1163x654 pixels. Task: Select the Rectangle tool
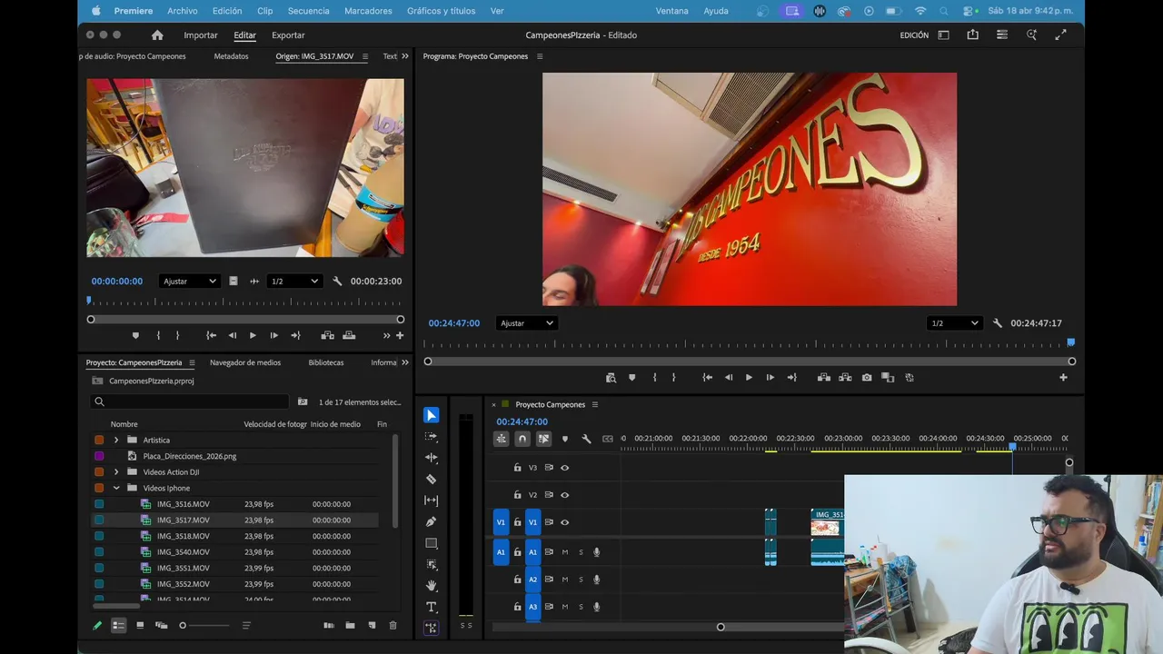click(x=432, y=543)
